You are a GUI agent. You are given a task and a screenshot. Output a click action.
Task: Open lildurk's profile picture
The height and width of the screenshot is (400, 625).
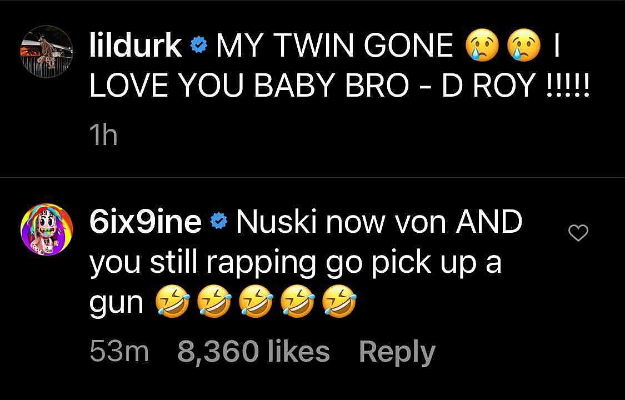(x=47, y=52)
